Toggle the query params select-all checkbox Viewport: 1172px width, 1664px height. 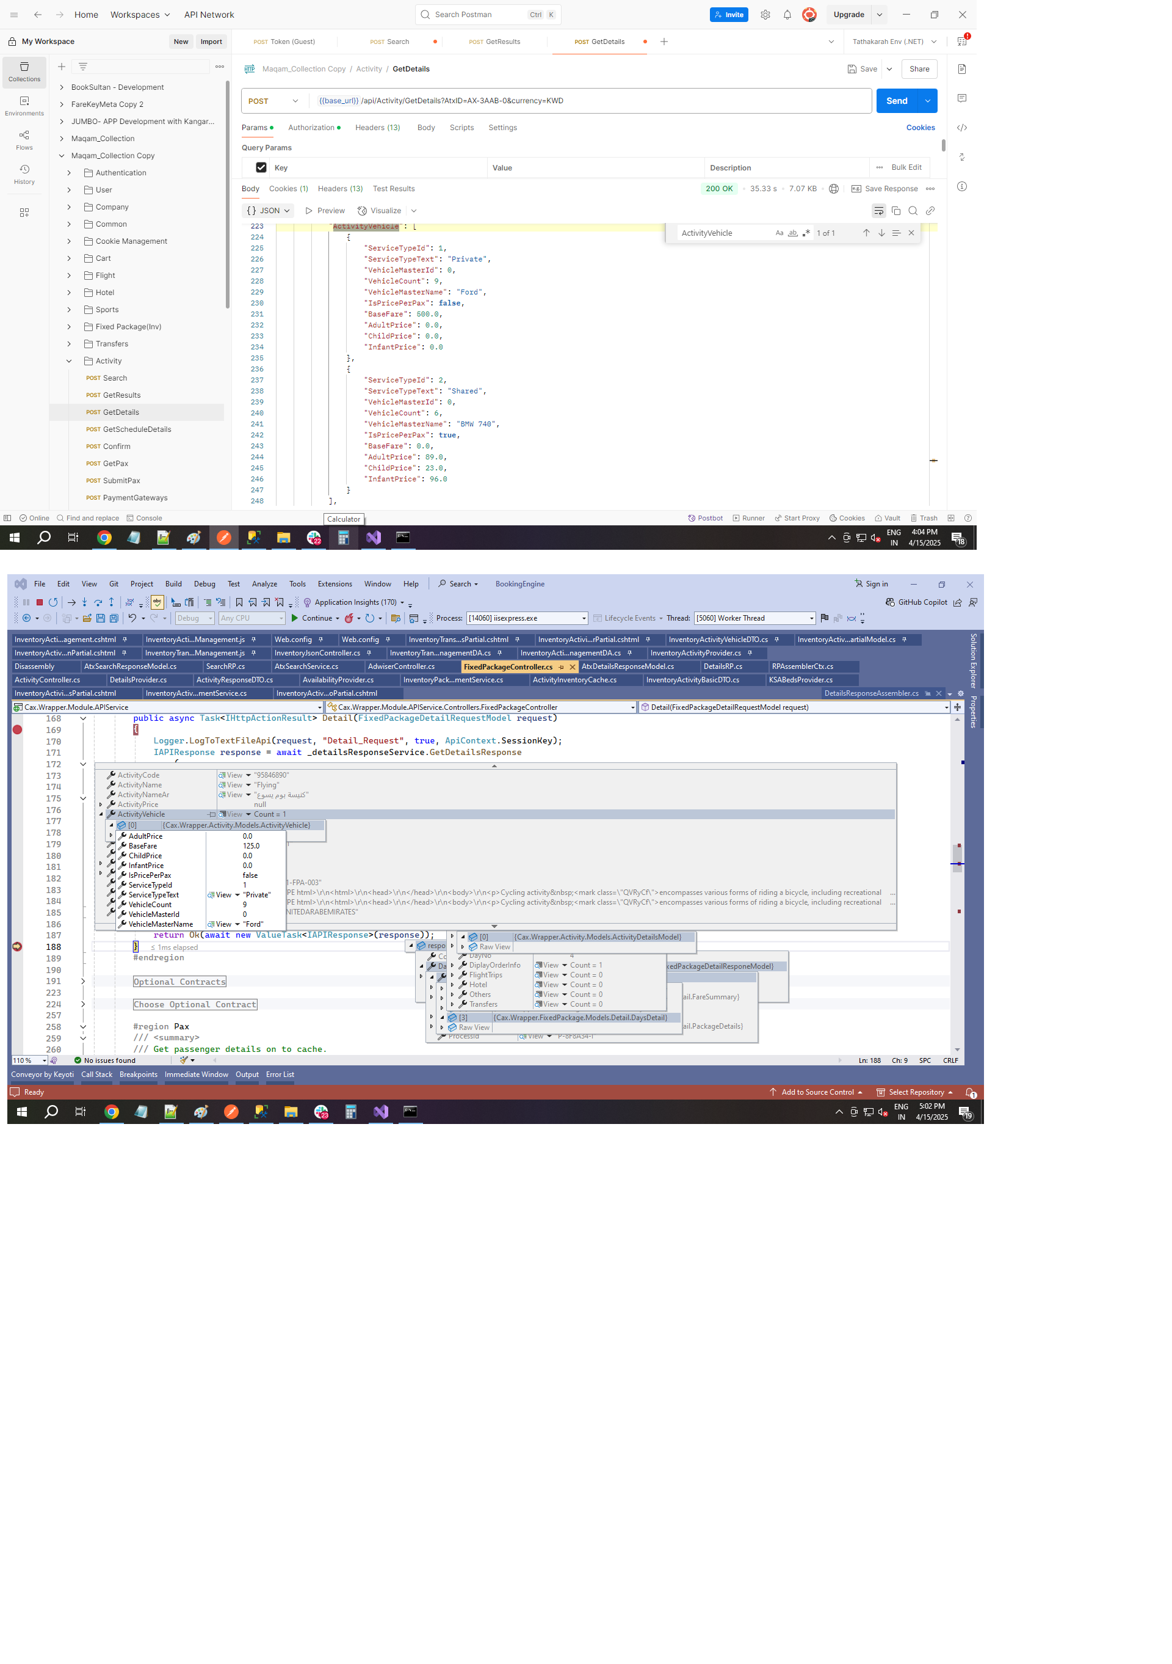tap(261, 167)
